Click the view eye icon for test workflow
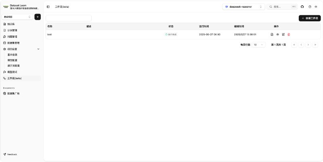 click(x=277, y=35)
